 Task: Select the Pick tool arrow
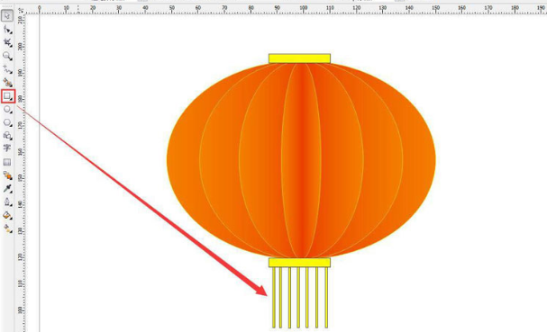click(x=7, y=15)
